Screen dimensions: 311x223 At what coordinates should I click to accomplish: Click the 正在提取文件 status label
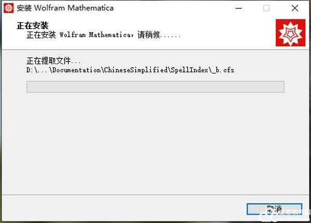53,61
